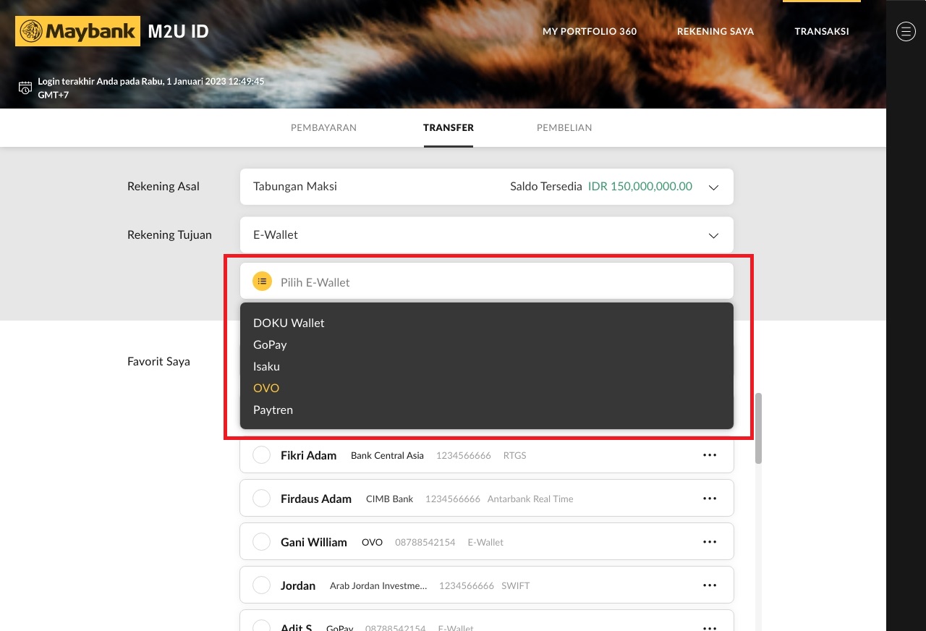Viewport: 926px width, 631px height.
Task: Open more options for Gani William
Action: point(709,542)
